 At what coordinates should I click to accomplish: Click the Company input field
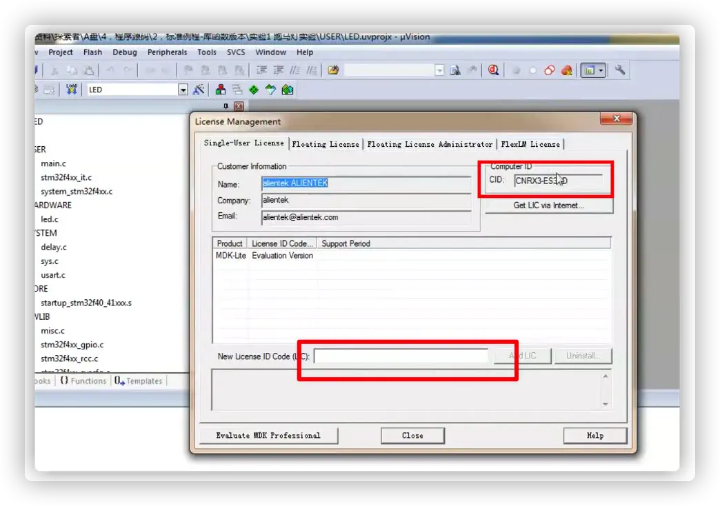coord(366,200)
